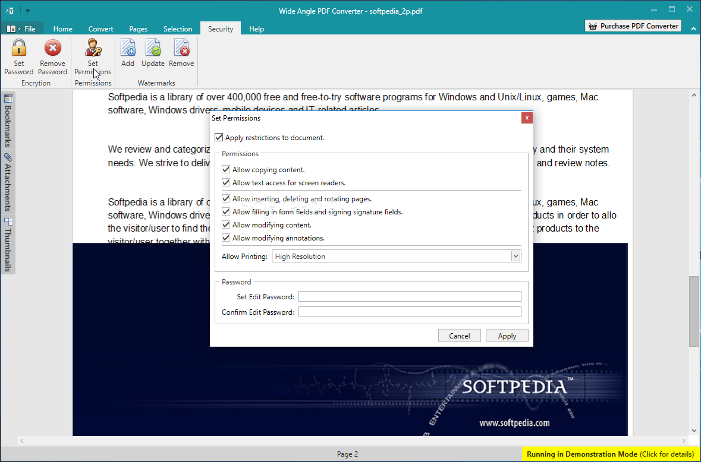Close the Set Permissions dialog
701x462 pixels.
coord(527,118)
